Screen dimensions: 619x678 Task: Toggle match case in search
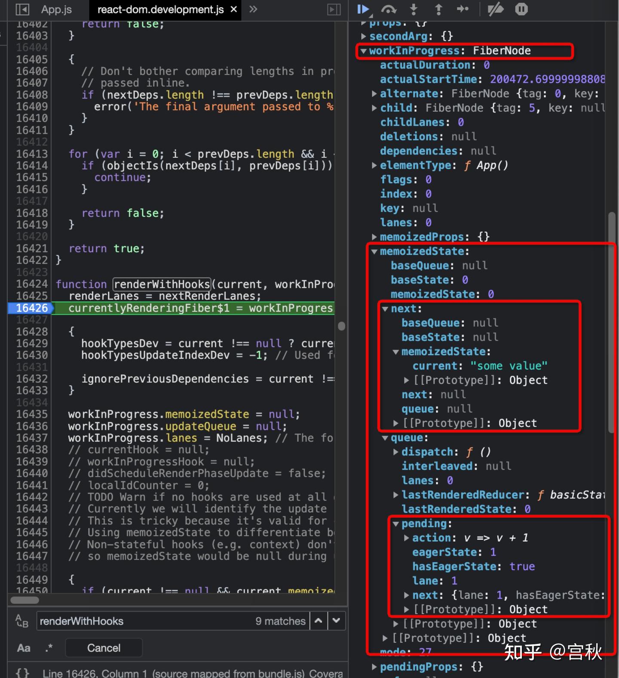tap(24, 648)
